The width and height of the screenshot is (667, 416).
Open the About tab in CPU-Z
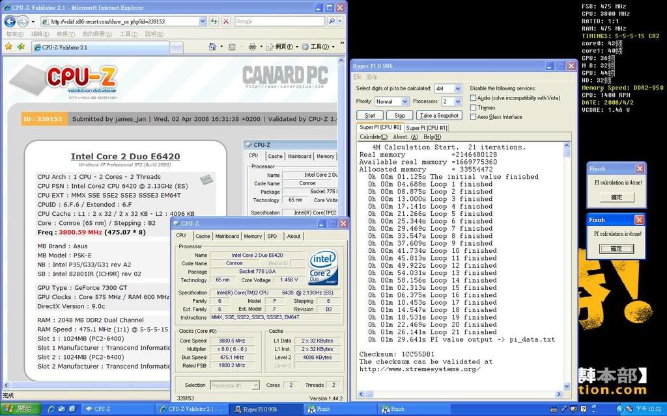coord(294,237)
